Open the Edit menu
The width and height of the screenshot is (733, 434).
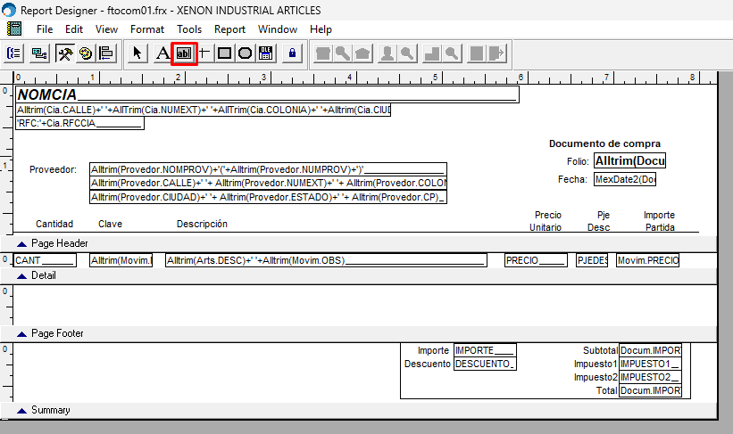pyautogui.click(x=74, y=29)
